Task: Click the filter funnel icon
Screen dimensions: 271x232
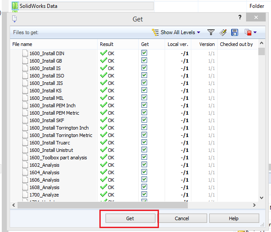Action: pyautogui.click(x=211, y=32)
